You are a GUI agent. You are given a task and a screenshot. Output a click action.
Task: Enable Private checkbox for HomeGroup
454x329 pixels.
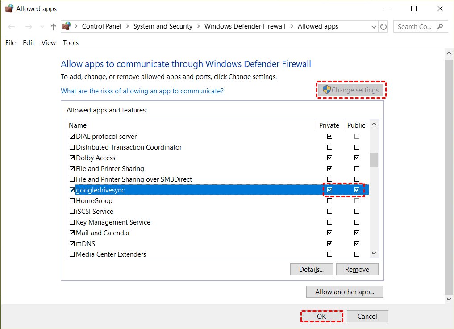point(329,201)
